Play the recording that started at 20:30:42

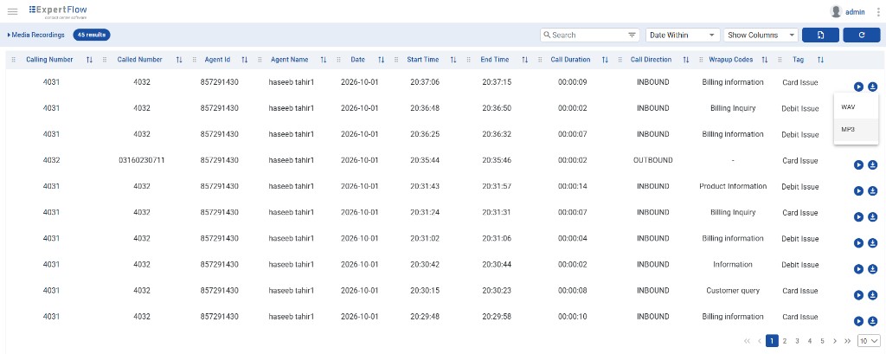(858, 268)
